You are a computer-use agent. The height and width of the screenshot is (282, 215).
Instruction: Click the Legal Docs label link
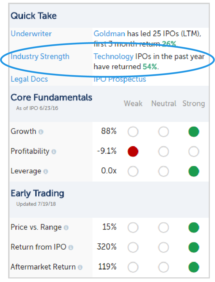coord(29,79)
